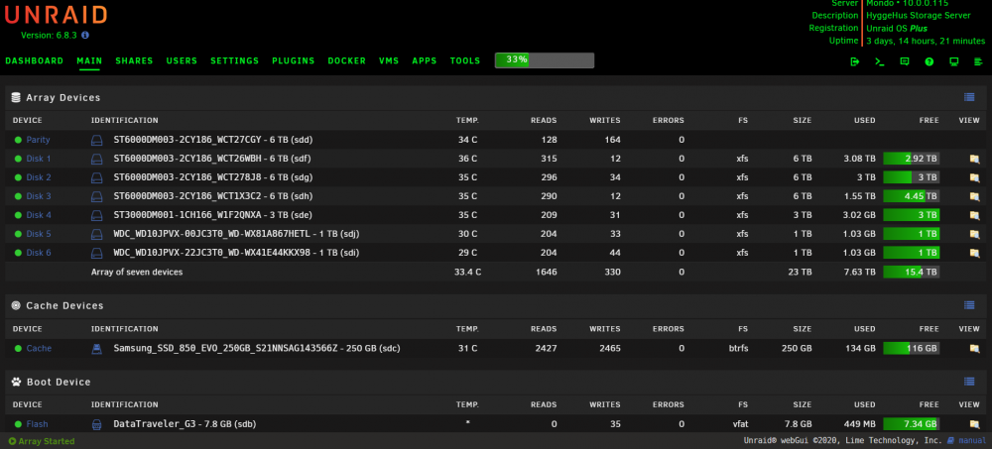This screenshot has height=449, width=992.
Task: Browse Cache via its folder view icon
Action: tap(974, 349)
